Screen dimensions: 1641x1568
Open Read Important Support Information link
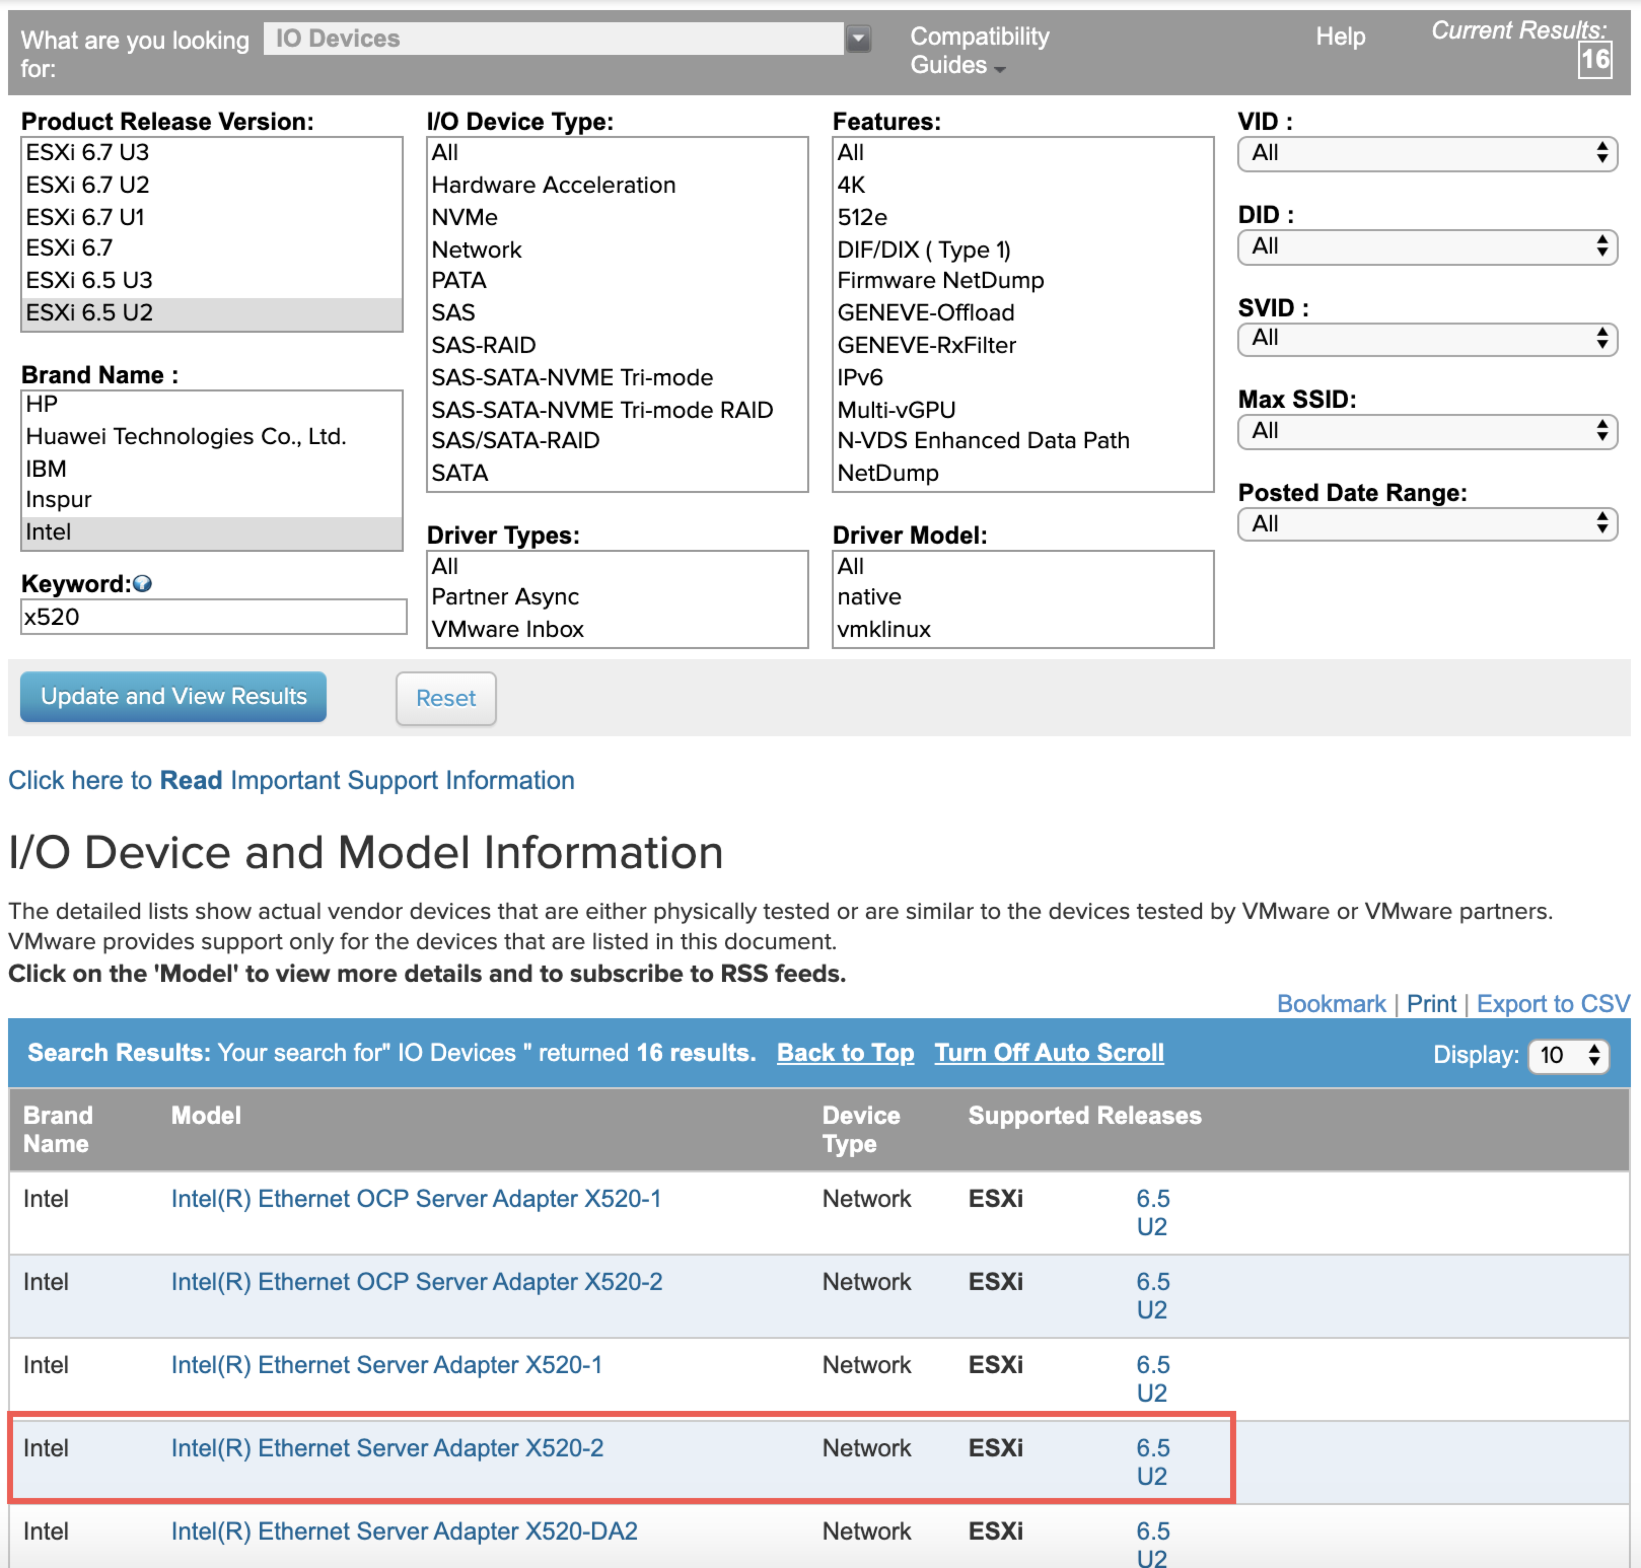(291, 780)
